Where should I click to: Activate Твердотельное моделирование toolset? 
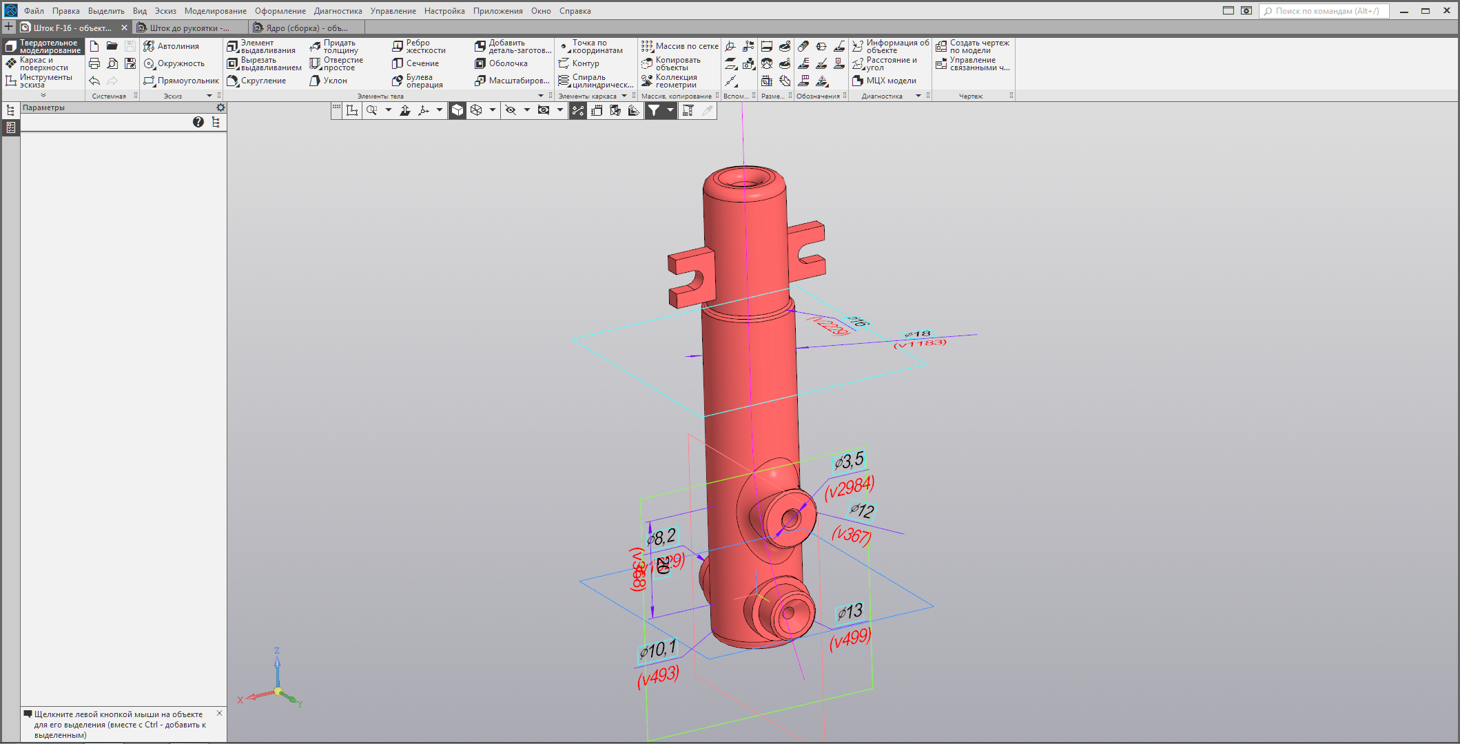43,46
